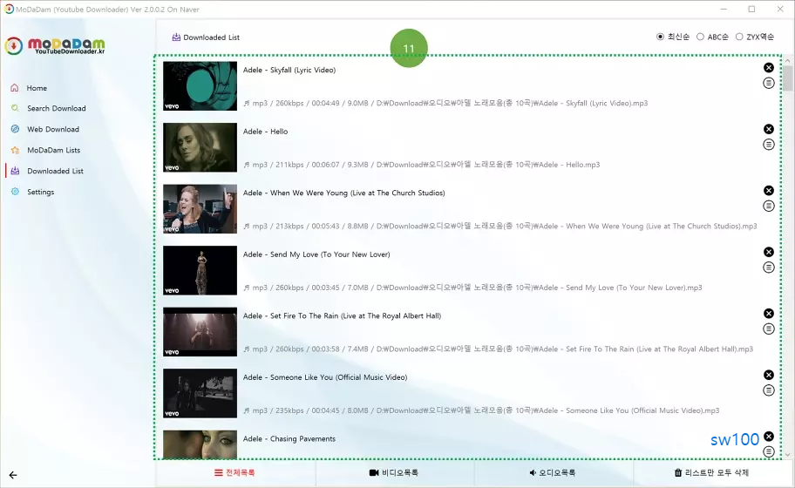Click the 'Downloaded List' header text
Image resolution: width=795 pixels, height=488 pixels.
[212, 37]
